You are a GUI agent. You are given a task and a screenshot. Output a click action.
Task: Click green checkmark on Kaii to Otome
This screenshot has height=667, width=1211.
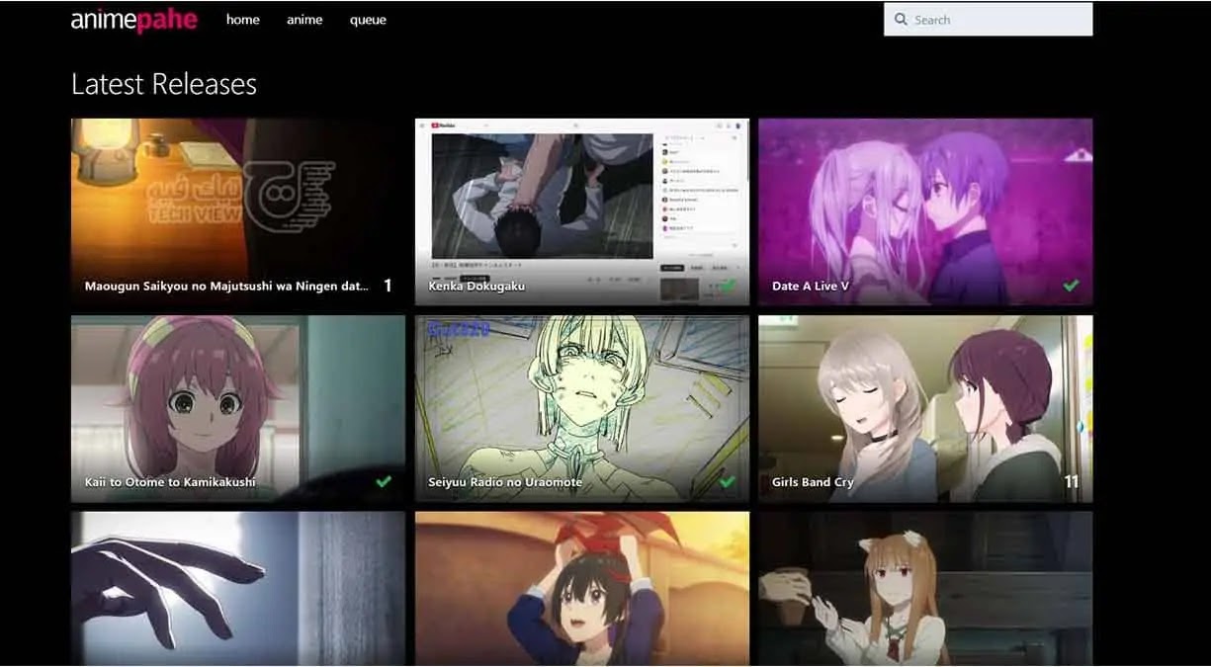(x=384, y=481)
